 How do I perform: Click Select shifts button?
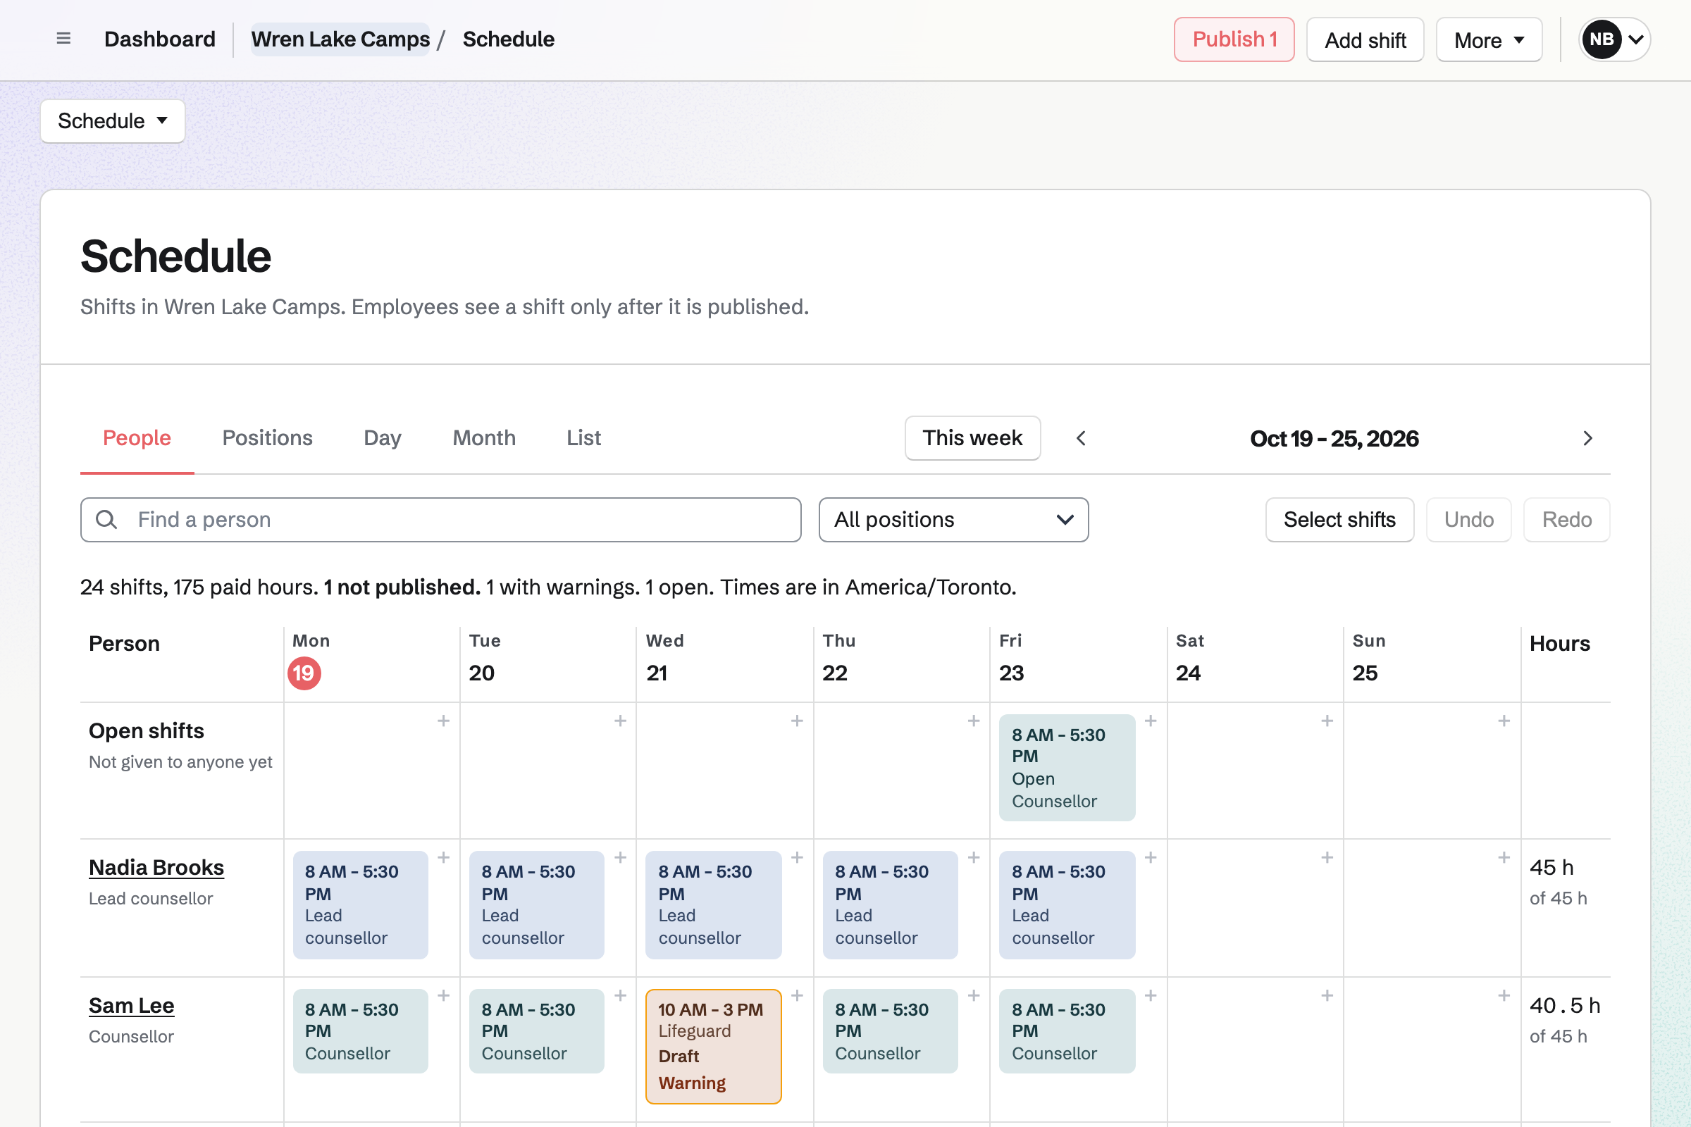click(x=1339, y=520)
